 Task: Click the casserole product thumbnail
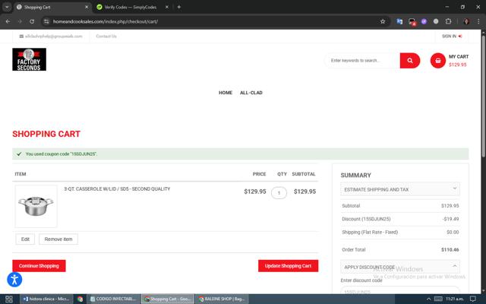(36, 206)
